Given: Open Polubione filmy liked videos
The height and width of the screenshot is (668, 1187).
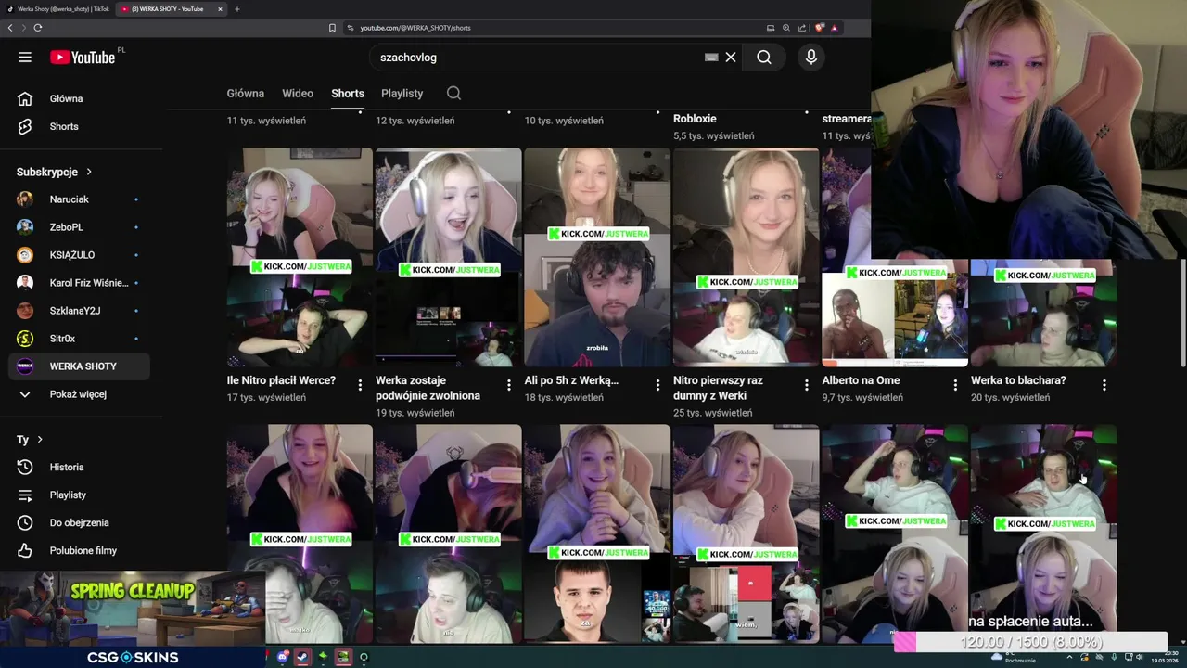Looking at the screenshot, I should (x=79, y=550).
